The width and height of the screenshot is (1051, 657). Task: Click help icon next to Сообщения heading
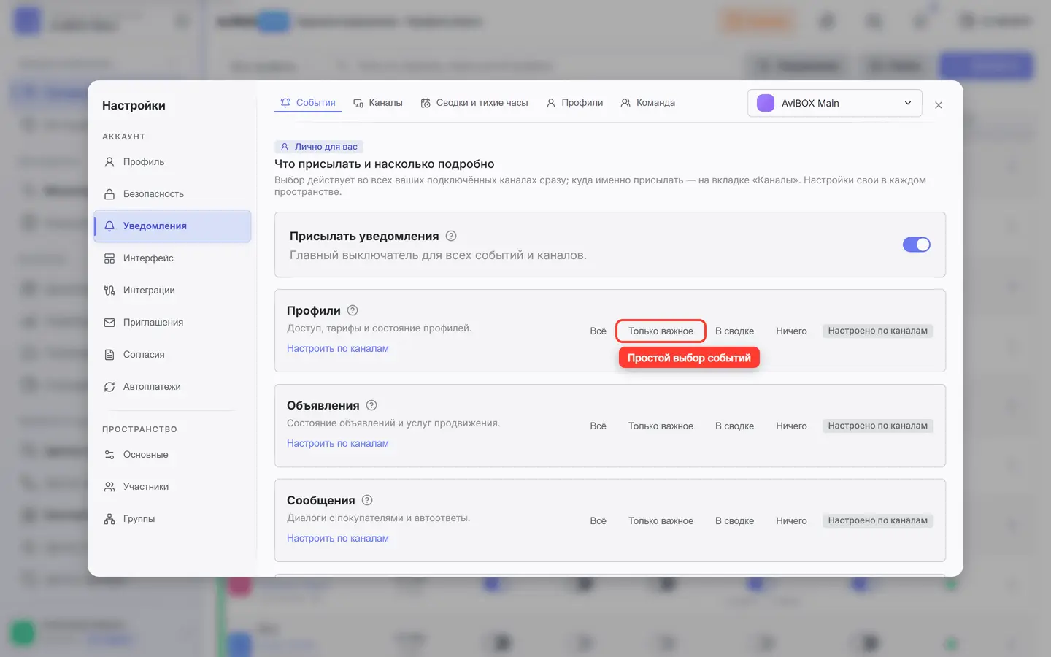tap(367, 500)
